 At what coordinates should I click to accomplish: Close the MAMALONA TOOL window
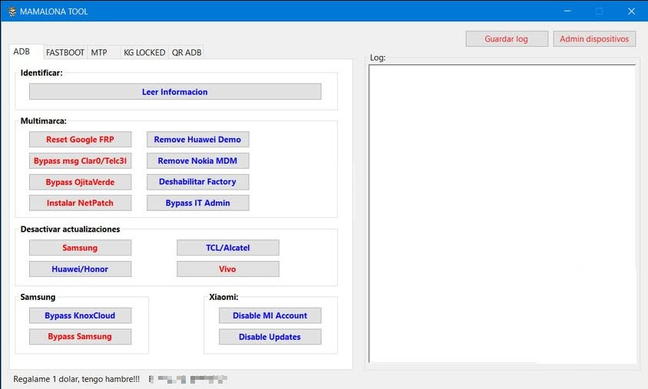point(631,12)
